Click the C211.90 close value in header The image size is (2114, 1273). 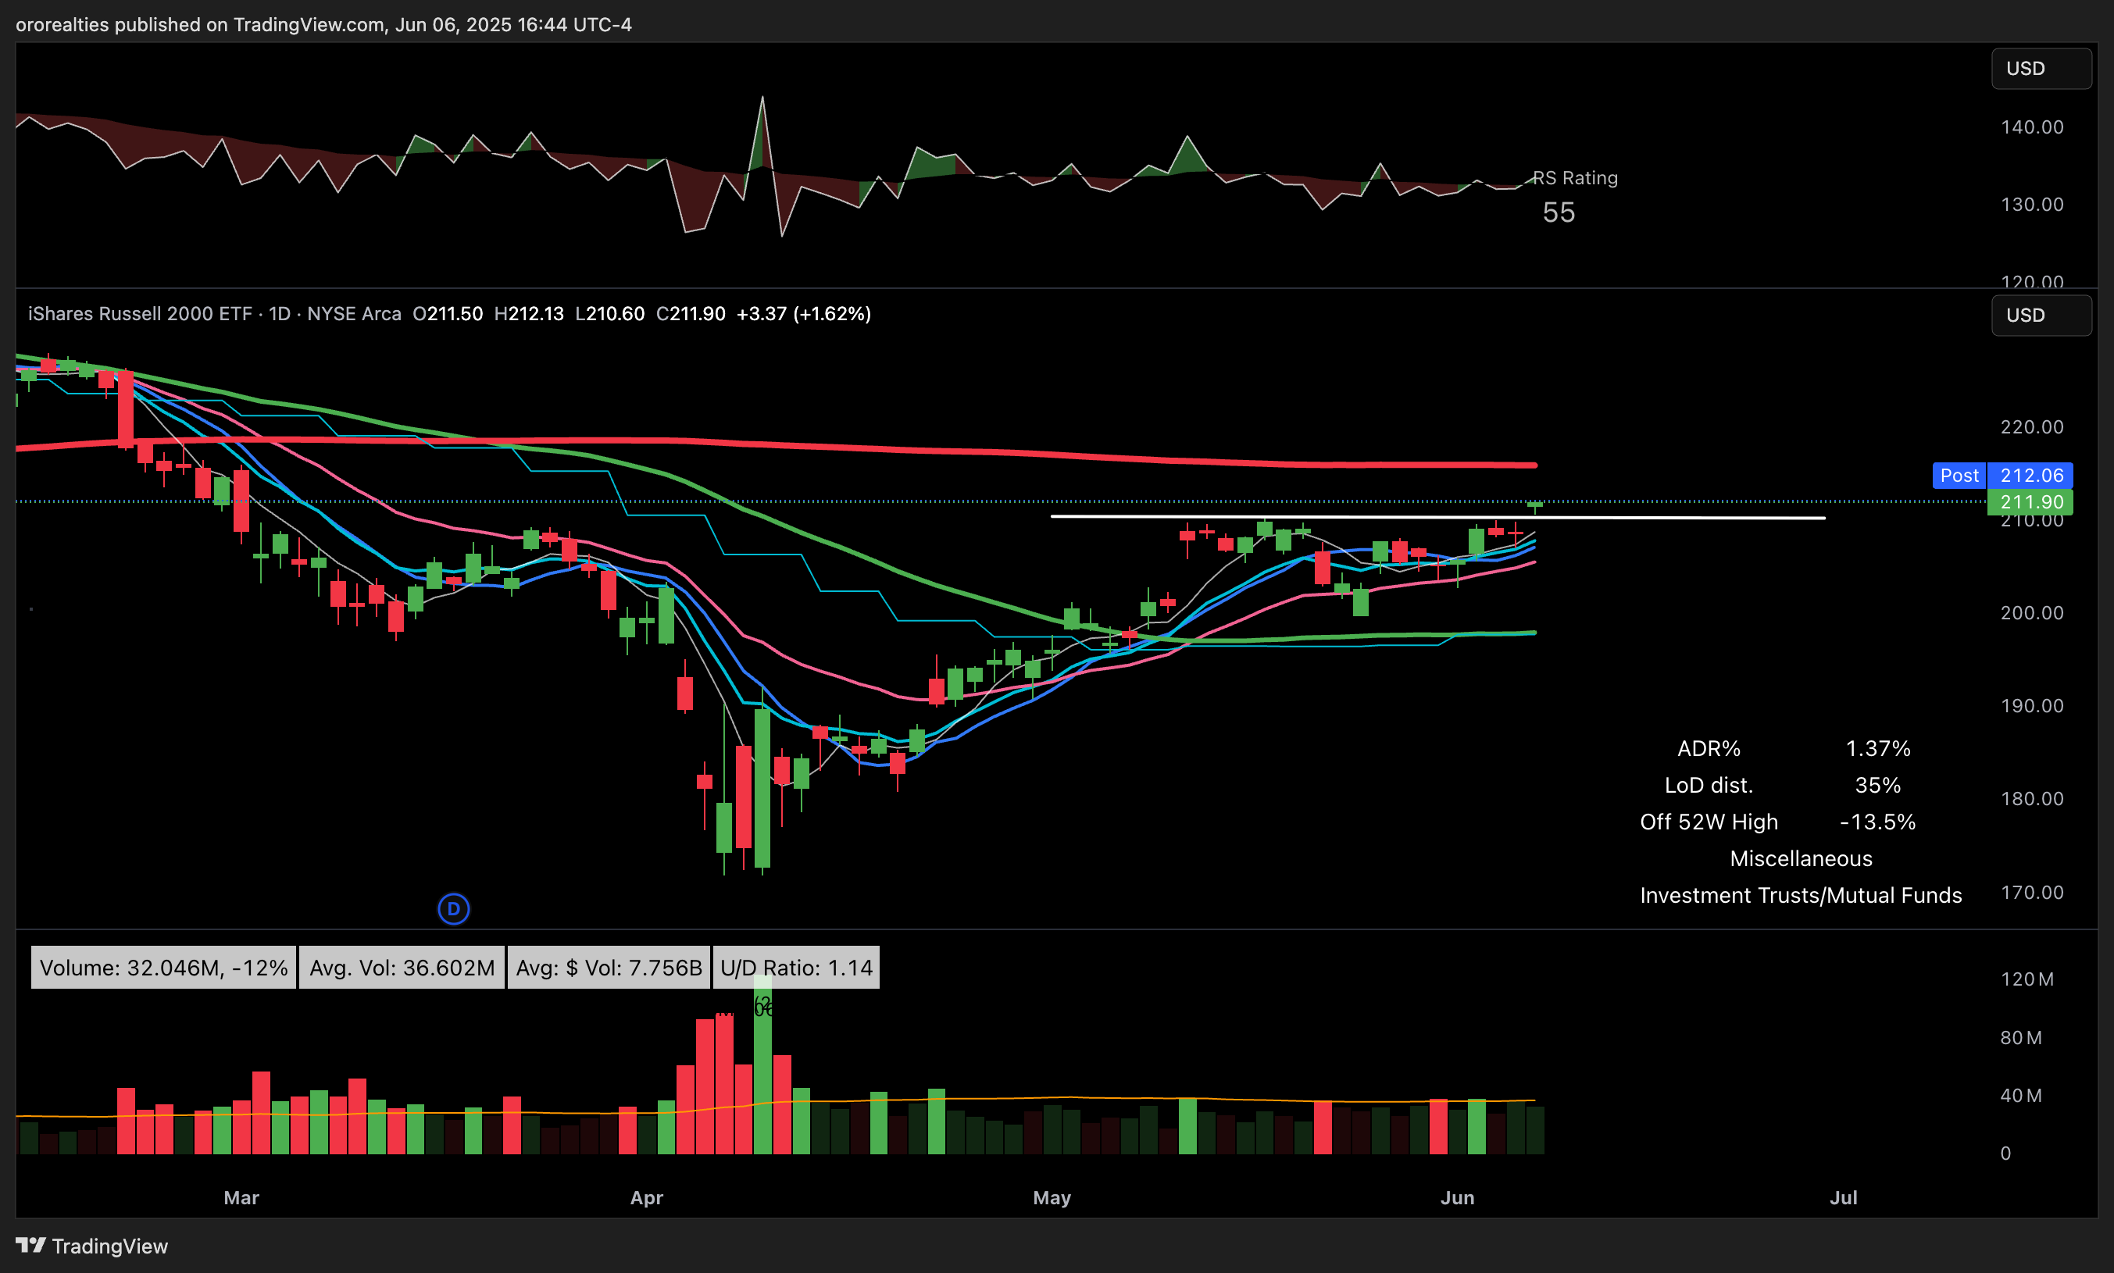click(691, 314)
